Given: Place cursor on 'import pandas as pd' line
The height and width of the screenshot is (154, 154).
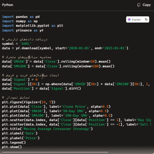Looking at the screenshot, I should pos(21,17).
